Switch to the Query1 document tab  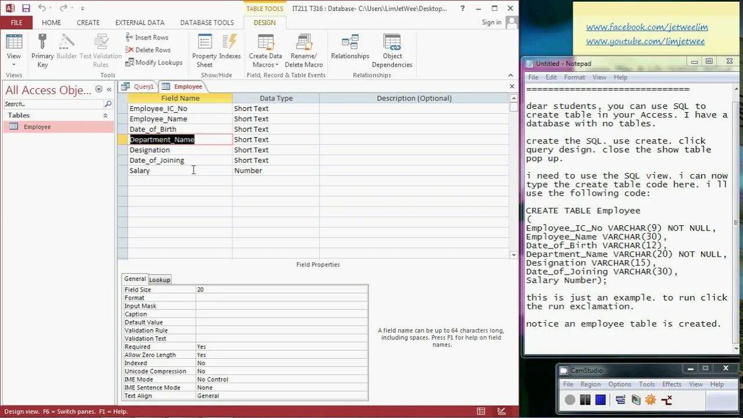click(138, 87)
